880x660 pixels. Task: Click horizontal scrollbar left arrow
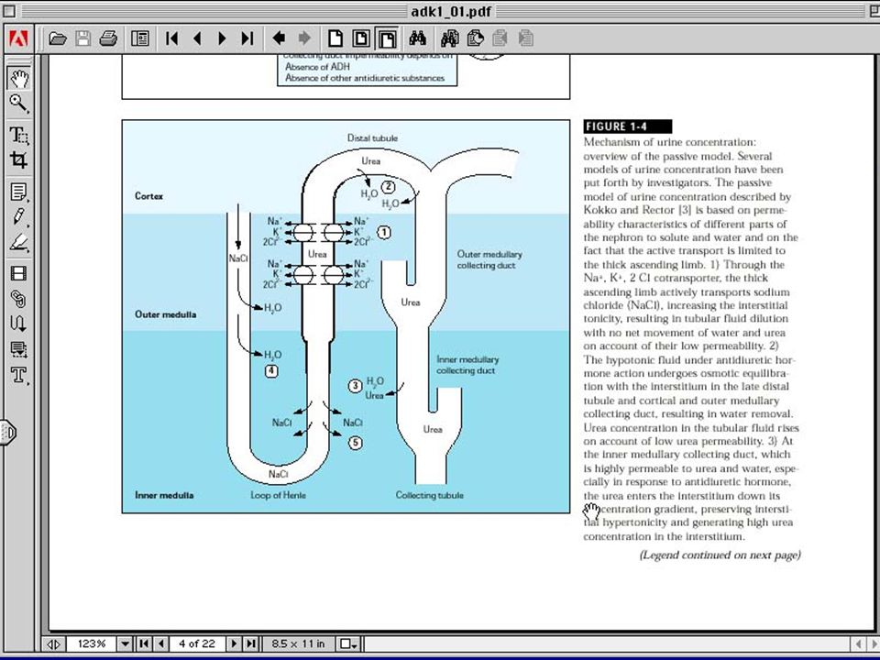[x=859, y=643]
